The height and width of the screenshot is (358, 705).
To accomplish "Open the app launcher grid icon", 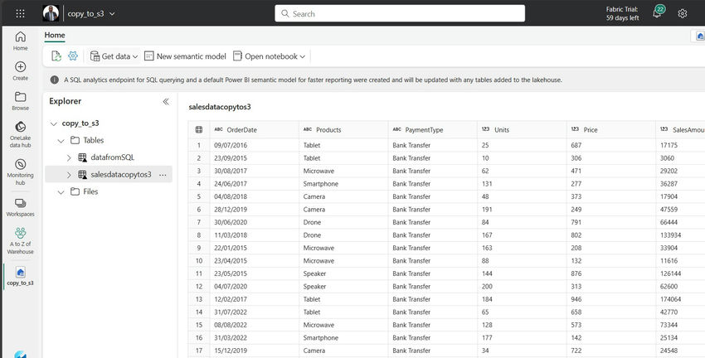I will tap(20, 13).
